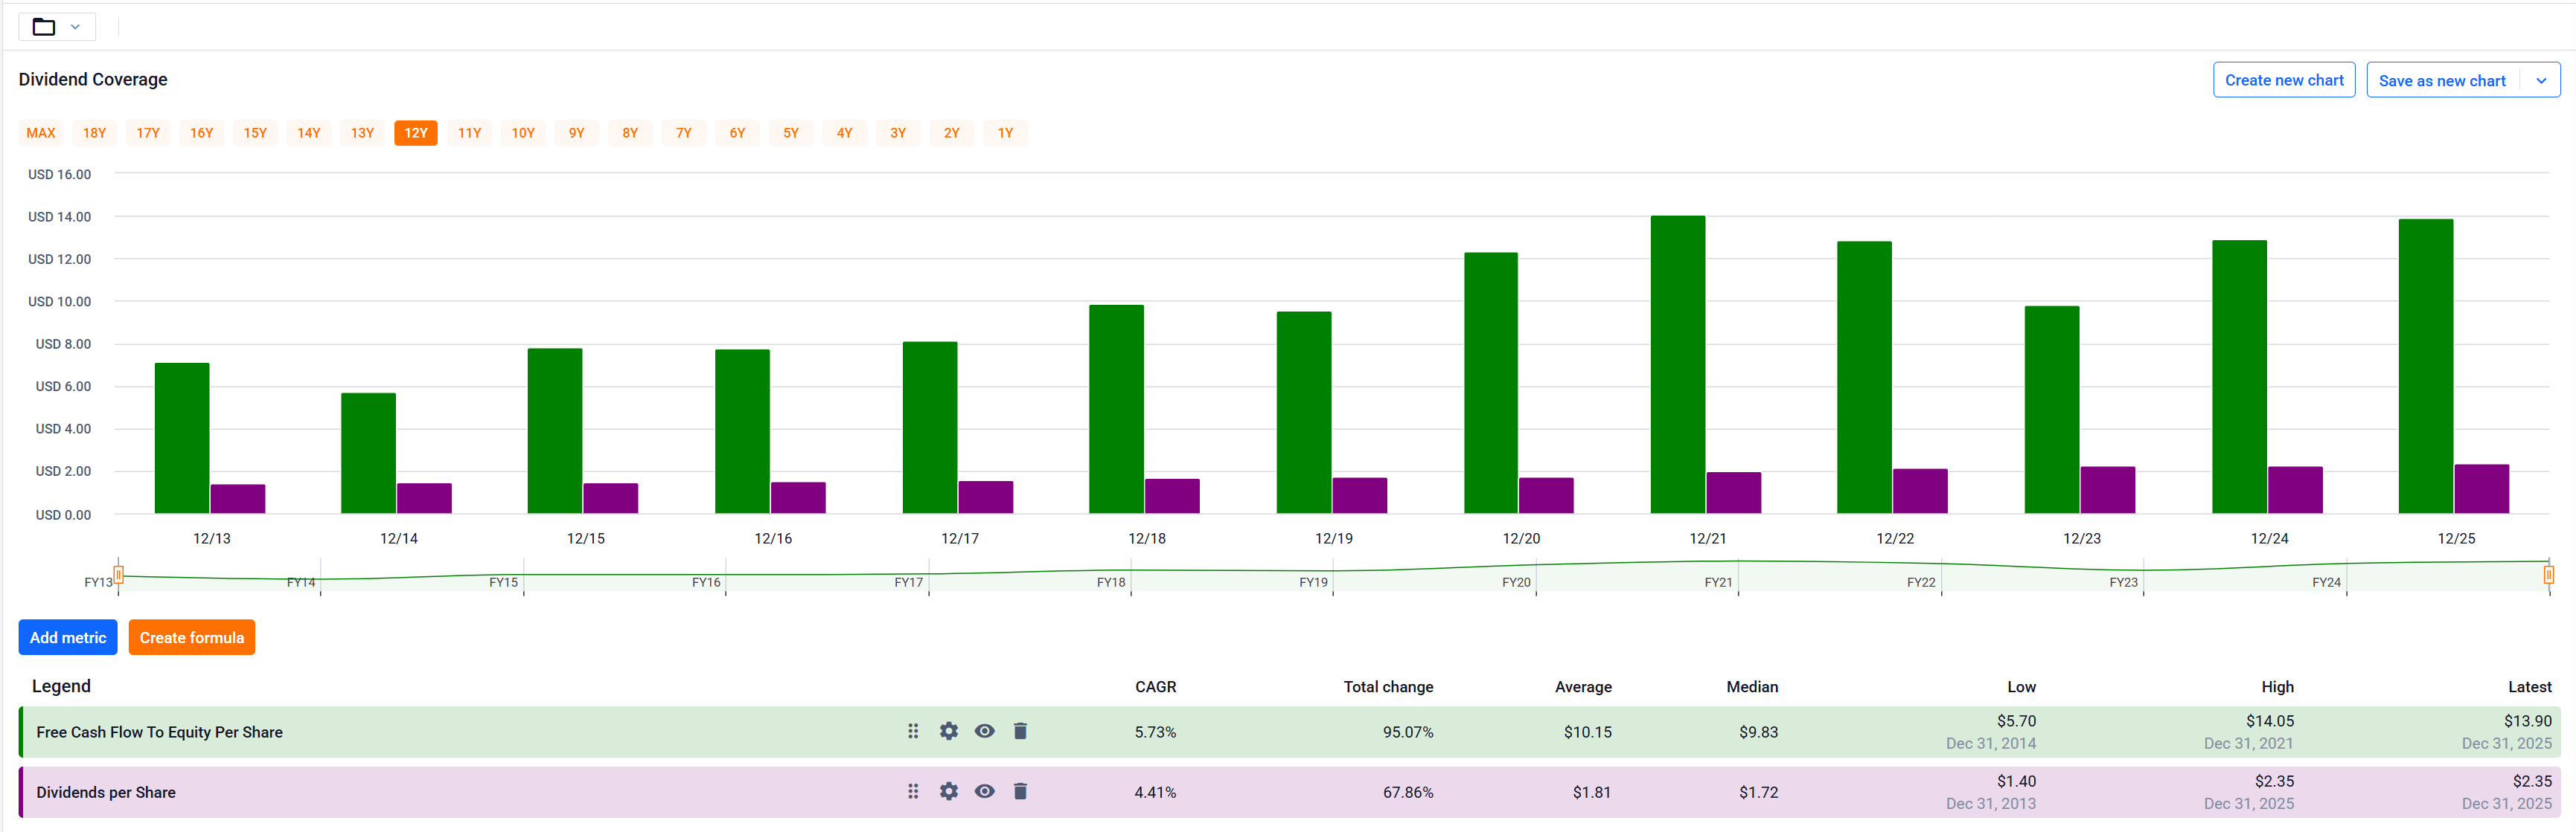Click the right range slider handle
Viewport: 2576px width, 832px height.
pyautogui.click(x=2548, y=574)
